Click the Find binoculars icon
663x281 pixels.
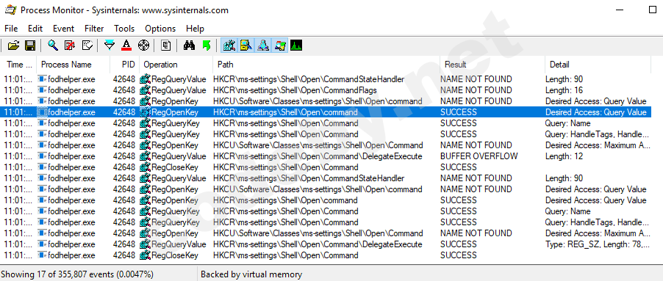[189, 45]
